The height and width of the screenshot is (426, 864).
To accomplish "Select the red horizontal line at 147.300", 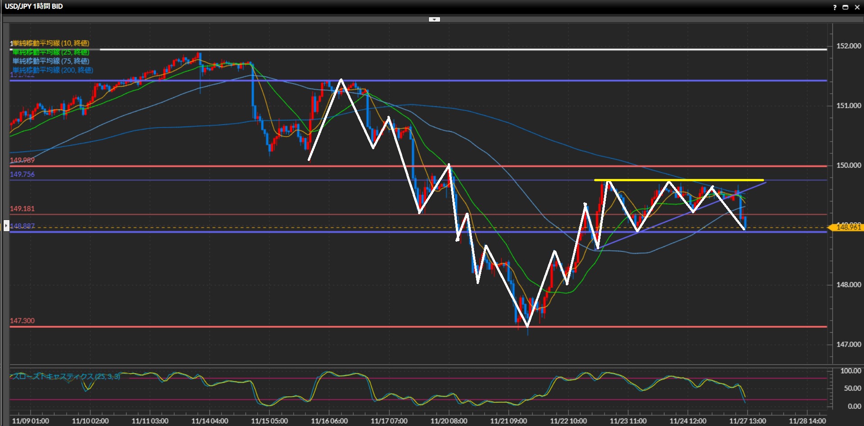I will coord(405,327).
